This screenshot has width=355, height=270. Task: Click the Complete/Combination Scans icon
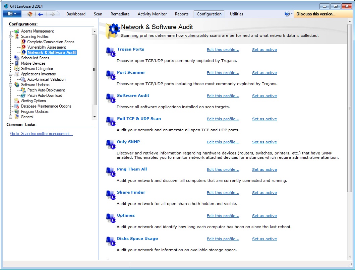[x=23, y=42]
